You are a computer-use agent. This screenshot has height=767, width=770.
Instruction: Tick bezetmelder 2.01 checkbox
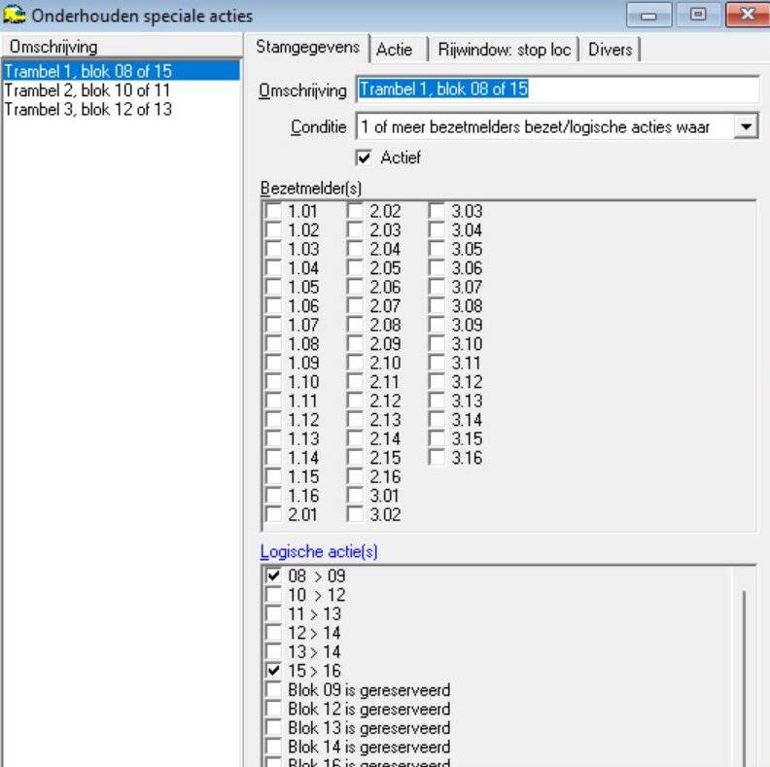(x=273, y=514)
